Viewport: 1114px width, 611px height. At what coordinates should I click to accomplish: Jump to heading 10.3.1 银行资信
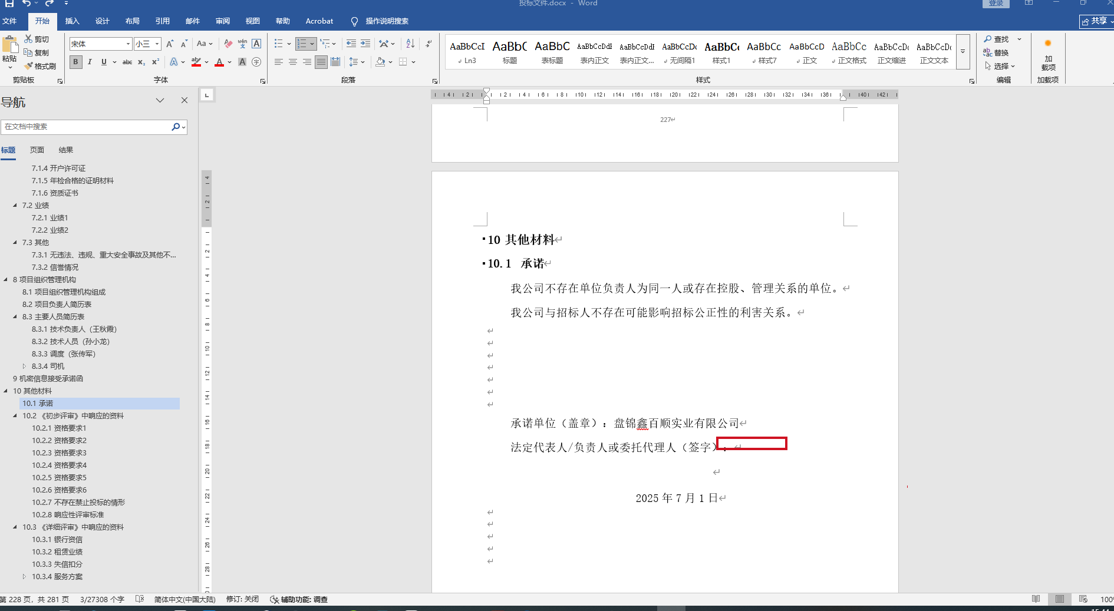pos(57,540)
